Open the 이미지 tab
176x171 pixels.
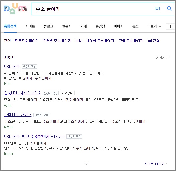tap(119, 26)
